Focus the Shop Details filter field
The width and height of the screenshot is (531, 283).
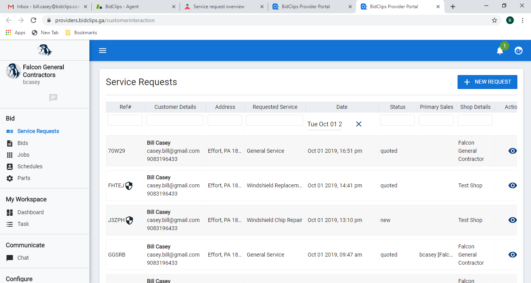click(475, 120)
